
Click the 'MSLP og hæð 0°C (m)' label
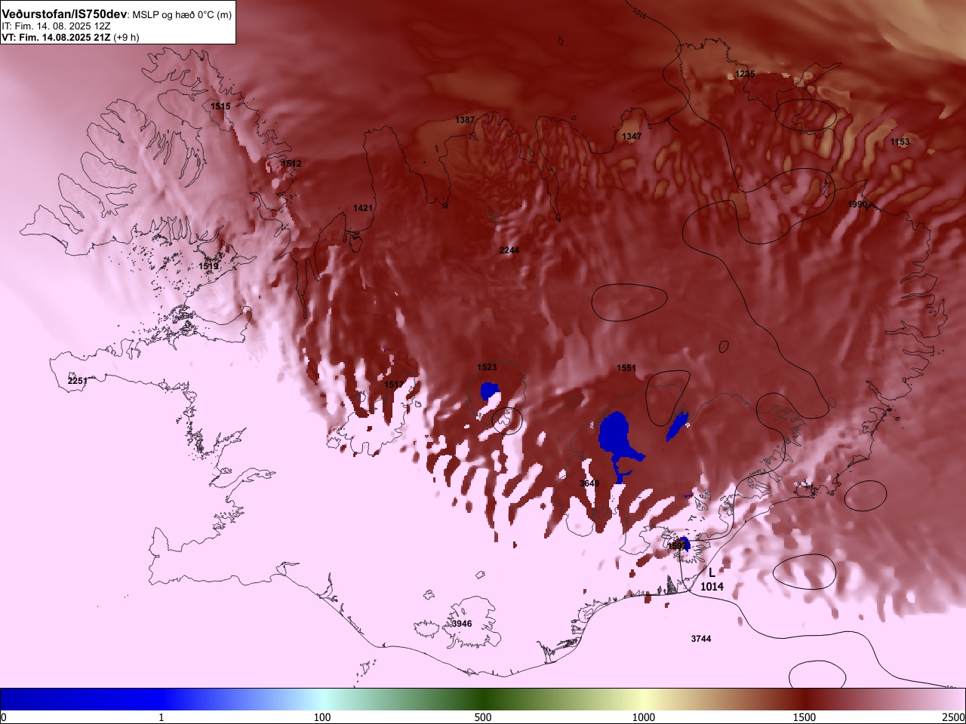(183, 15)
